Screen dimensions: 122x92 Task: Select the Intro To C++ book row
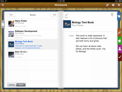33,55
